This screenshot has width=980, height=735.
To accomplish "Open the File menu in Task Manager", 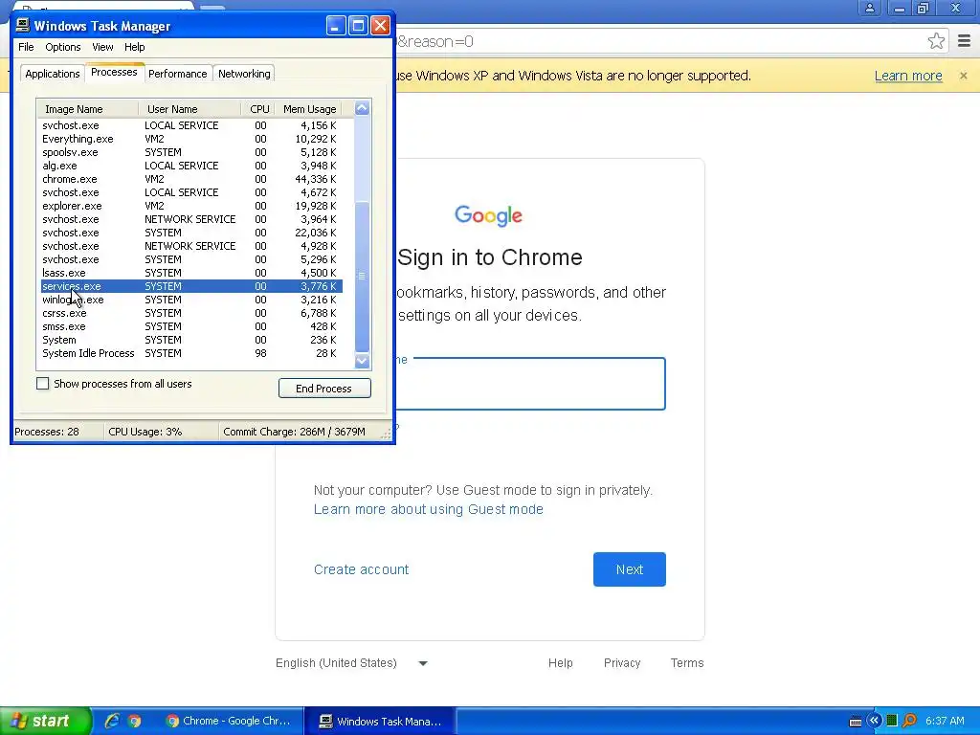I will pyautogui.click(x=26, y=47).
